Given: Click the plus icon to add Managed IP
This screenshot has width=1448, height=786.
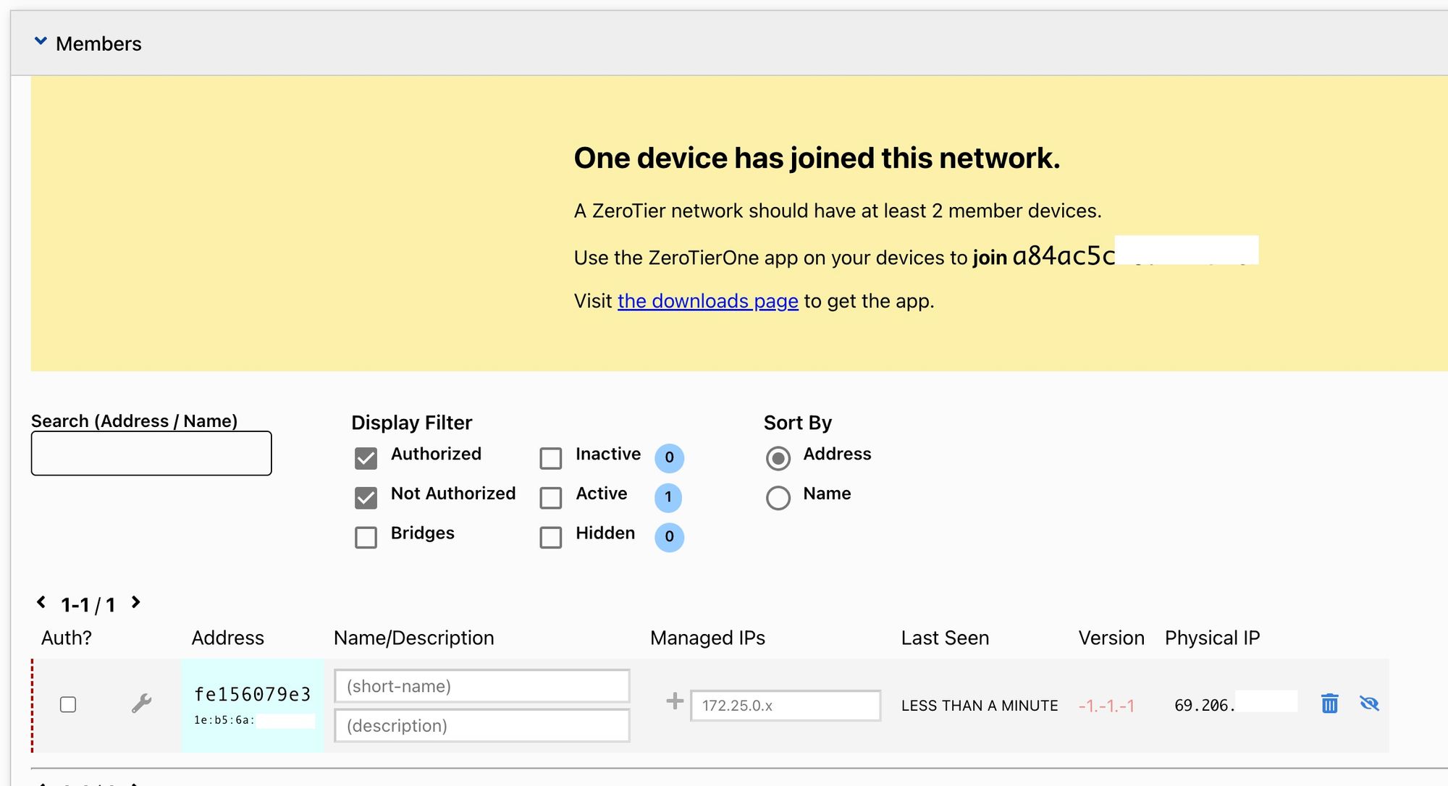Looking at the screenshot, I should [675, 702].
